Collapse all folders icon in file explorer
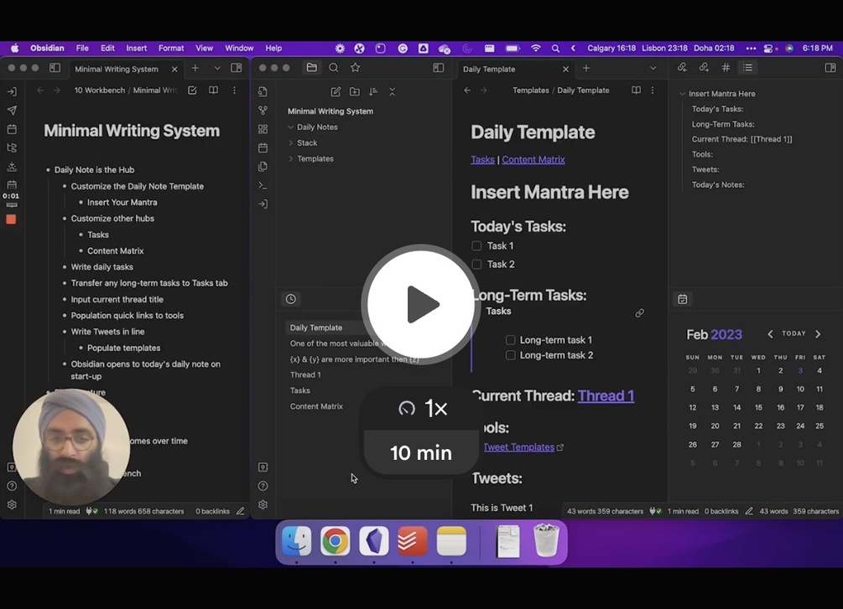The image size is (843, 609). 393,92
